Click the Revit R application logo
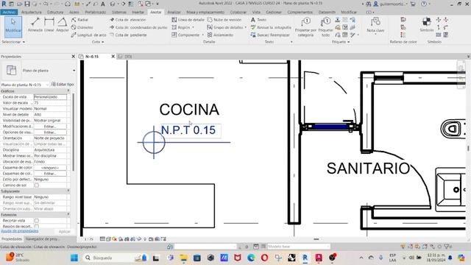The height and width of the screenshot is (265, 471). 4,4
